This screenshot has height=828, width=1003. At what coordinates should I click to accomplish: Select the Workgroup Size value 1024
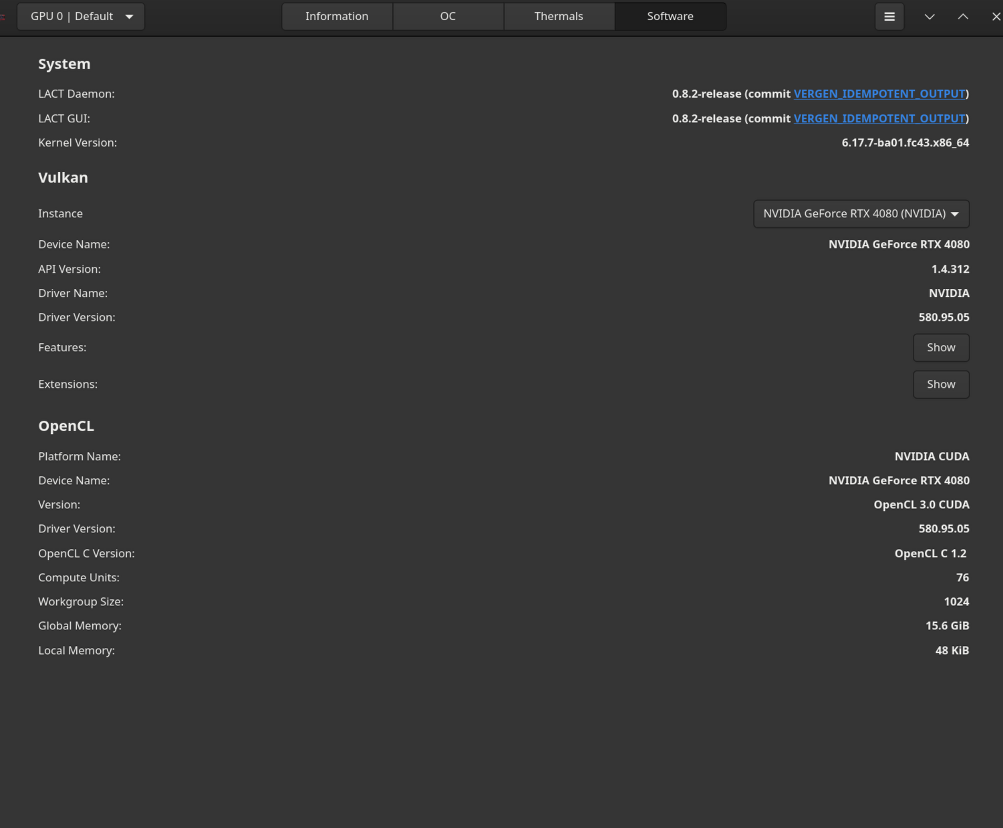(956, 601)
